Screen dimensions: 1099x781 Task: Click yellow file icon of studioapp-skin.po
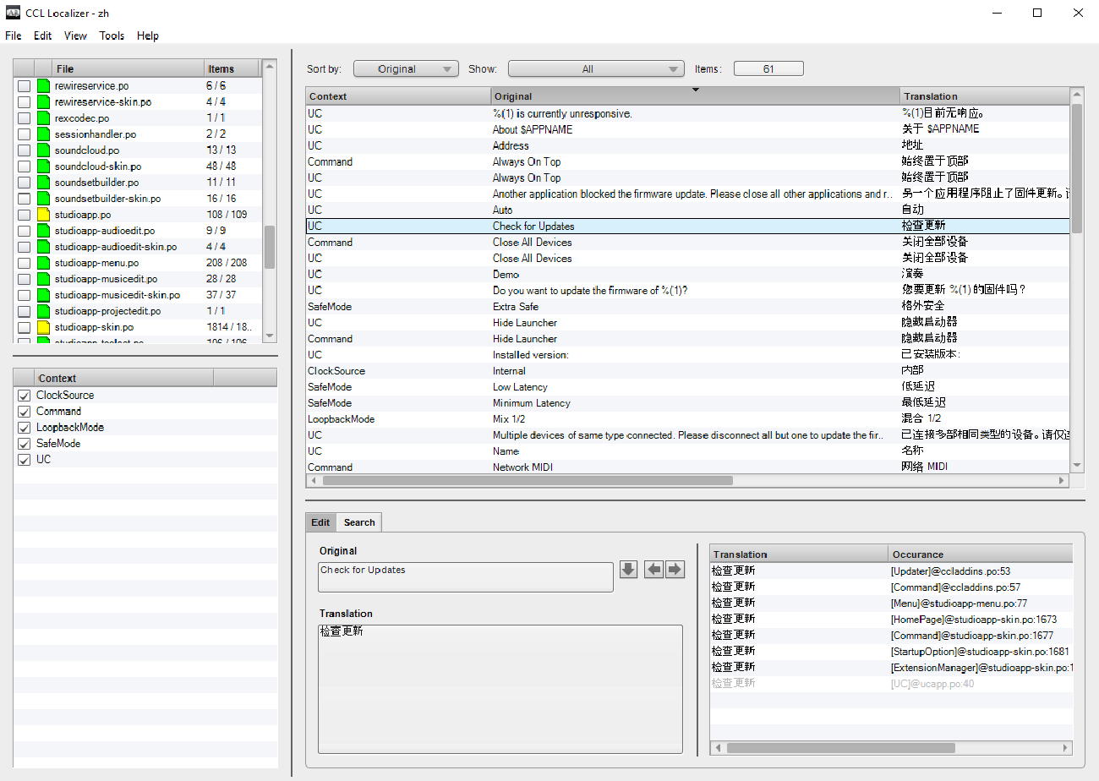(44, 327)
